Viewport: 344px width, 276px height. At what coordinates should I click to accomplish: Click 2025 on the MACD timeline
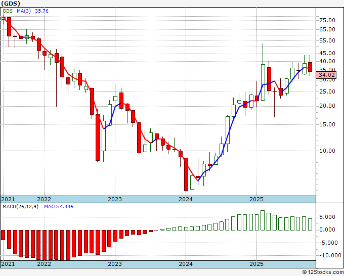click(x=256, y=264)
